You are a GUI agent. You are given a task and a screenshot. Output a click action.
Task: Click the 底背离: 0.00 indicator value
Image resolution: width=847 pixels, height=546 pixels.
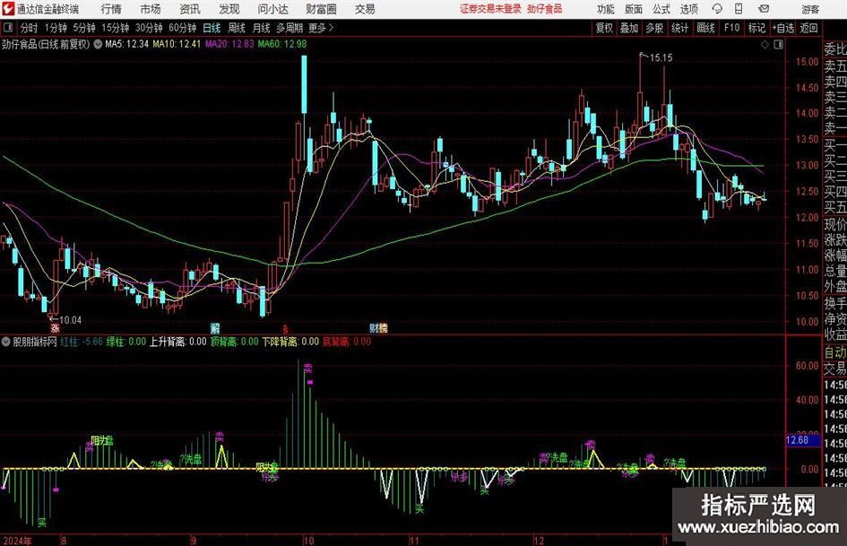[x=347, y=342]
